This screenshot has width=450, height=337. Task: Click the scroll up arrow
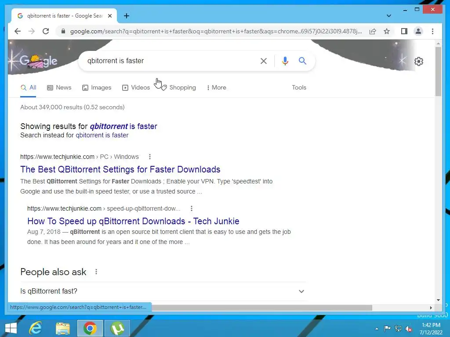pyautogui.click(x=438, y=43)
